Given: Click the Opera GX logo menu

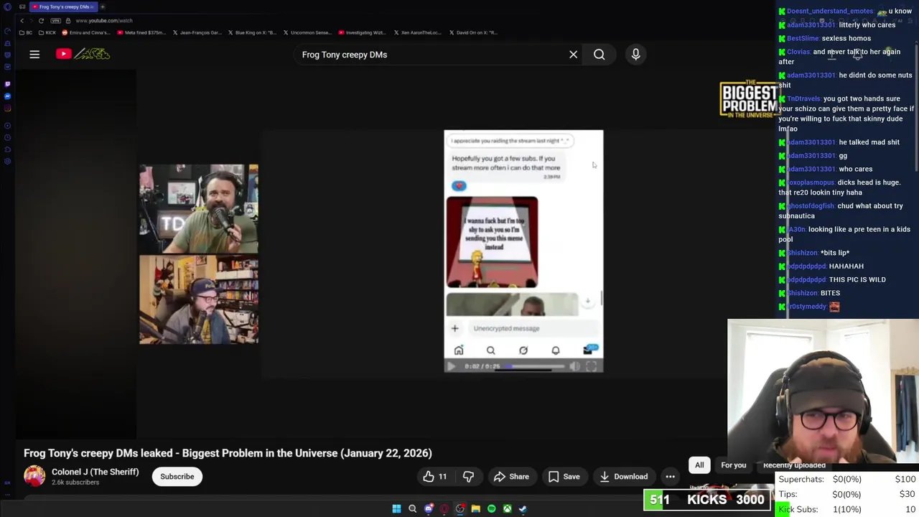Looking at the screenshot, I should click(7, 6).
